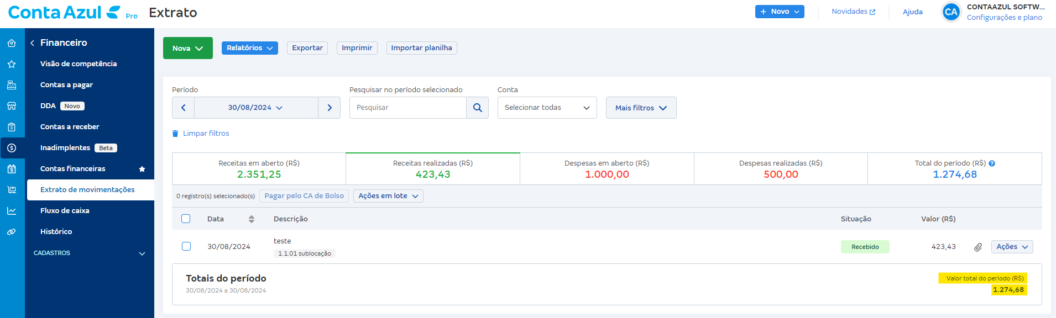
Task: Click the home icon in the sidebar
Action: [x=12, y=43]
